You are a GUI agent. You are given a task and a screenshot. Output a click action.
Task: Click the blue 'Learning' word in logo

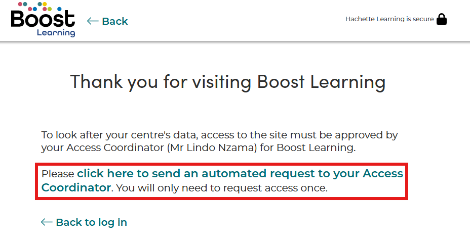point(56,33)
